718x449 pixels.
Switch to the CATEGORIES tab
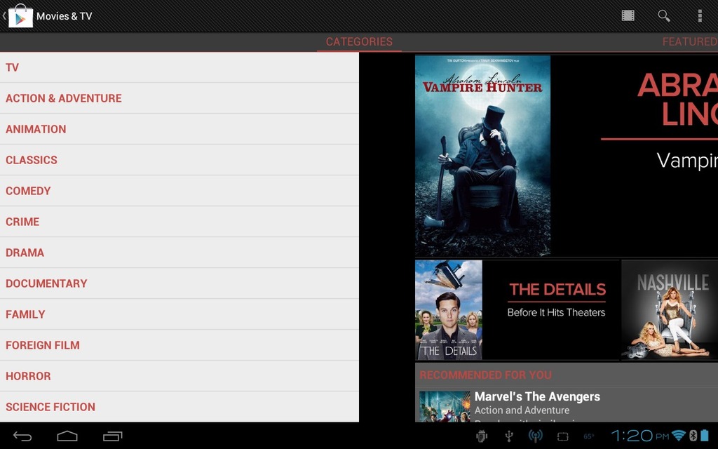[x=359, y=41]
